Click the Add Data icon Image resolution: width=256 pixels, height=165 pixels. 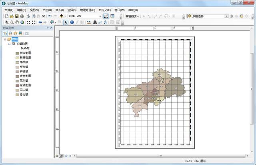point(62,16)
